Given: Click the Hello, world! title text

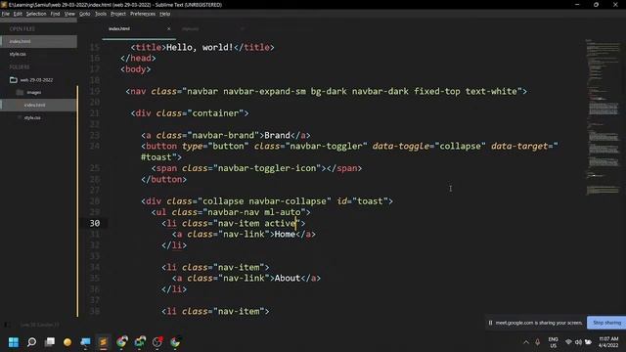Looking at the screenshot, I should pos(200,47).
